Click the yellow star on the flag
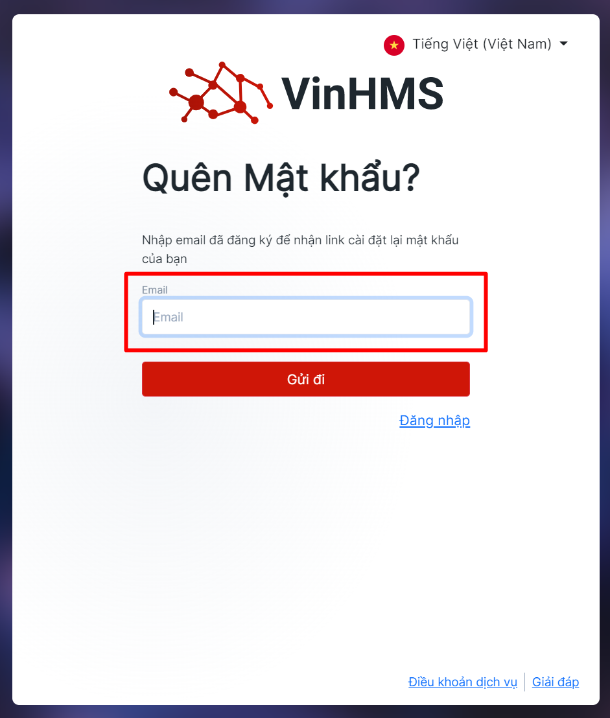 [394, 45]
